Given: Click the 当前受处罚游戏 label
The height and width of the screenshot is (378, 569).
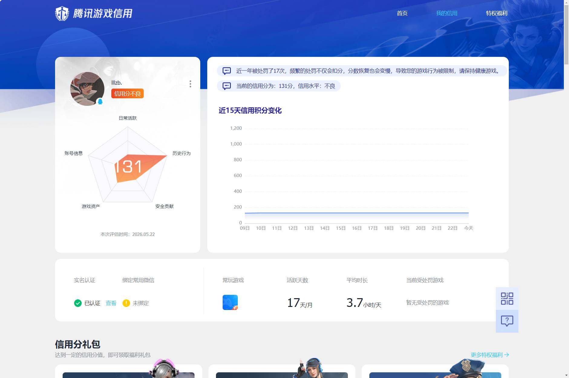Looking at the screenshot, I should pyautogui.click(x=425, y=280).
